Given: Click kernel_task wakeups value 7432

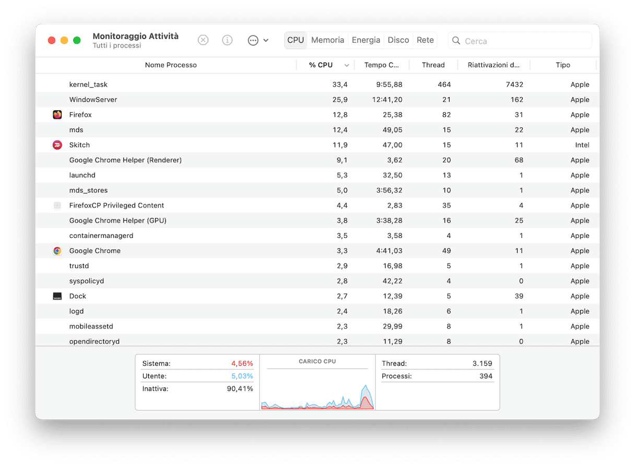Looking at the screenshot, I should point(514,85).
